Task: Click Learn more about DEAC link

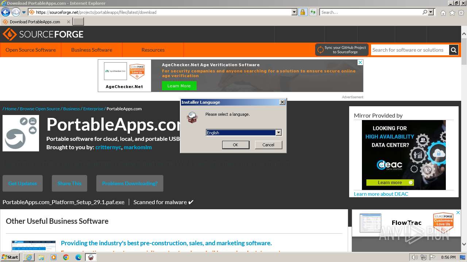Action: (x=381, y=194)
